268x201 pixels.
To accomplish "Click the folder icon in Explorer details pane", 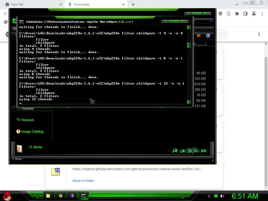I will tap(19, 149).
